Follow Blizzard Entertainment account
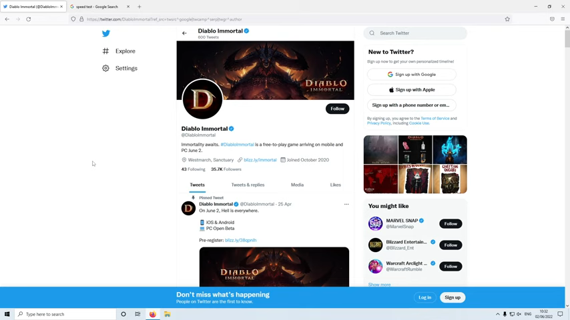 [x=451, y=245]
